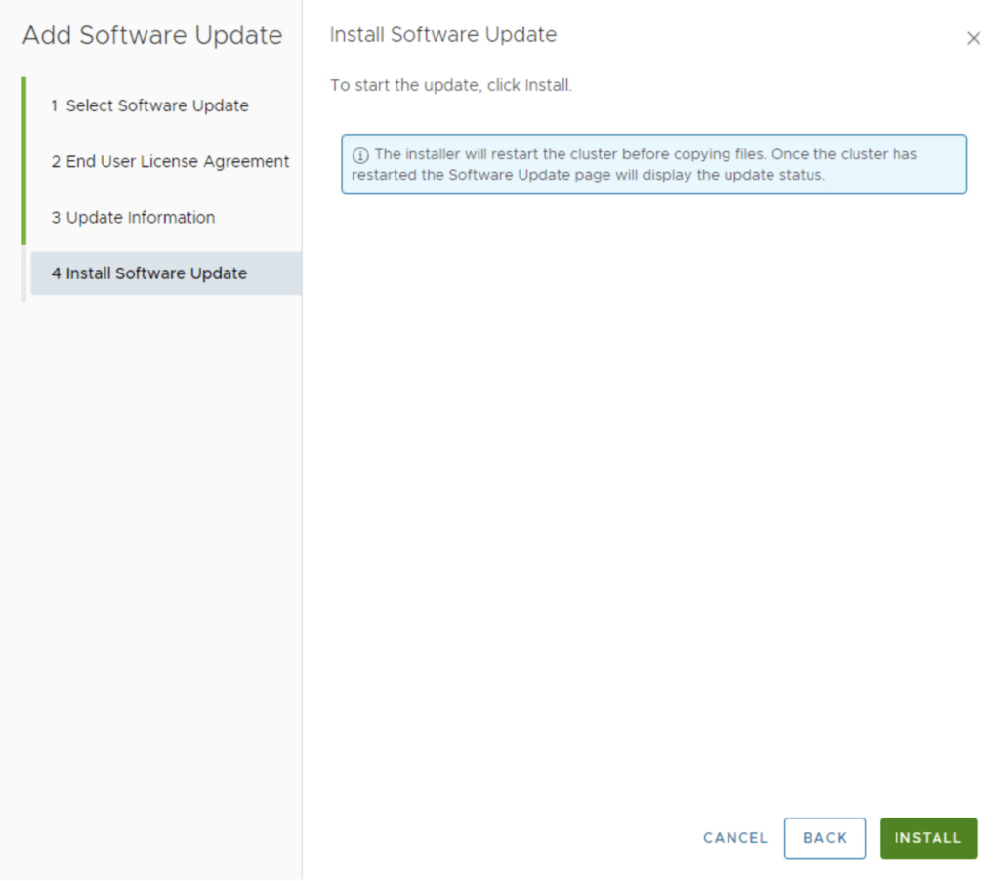Open step 1 Select Software Update

pyautogui.click(x=156, y=105)
